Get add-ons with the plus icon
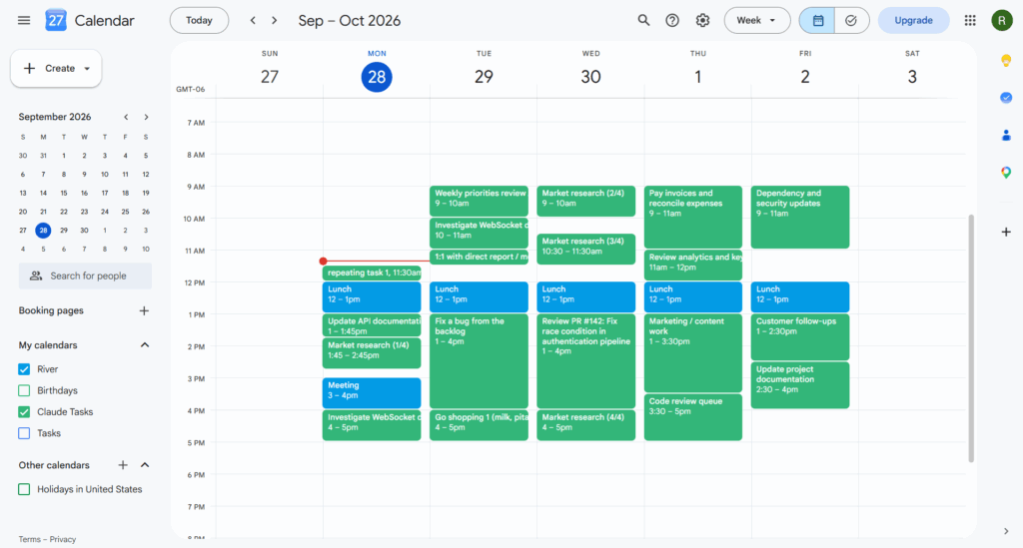This screenshot has height=548, width=1023. pos(1006,232)
